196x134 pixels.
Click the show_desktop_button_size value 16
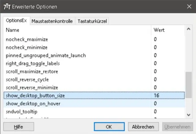156,95
